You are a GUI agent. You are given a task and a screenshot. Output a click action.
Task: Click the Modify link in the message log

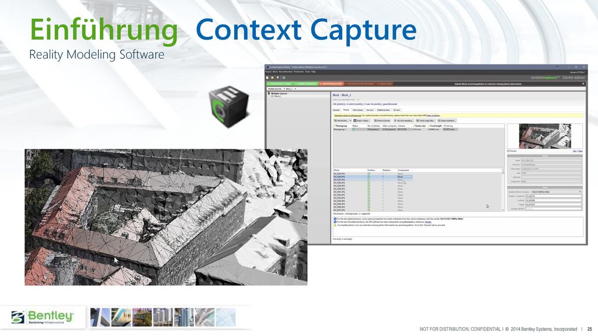click(x=428, y=222)
